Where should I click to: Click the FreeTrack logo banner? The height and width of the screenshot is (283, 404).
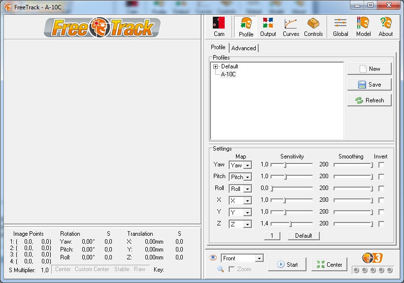pyautogui.click(x=102, y=27)
